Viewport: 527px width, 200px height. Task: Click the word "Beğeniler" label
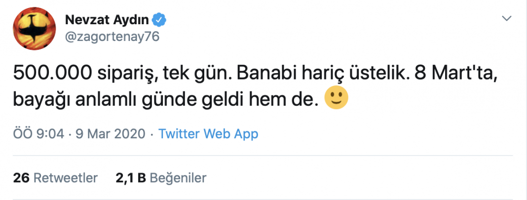click(178, 178)
